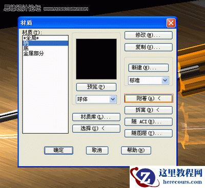
Task: Open the 标准 material type dropdown
Action: point(148,80)
